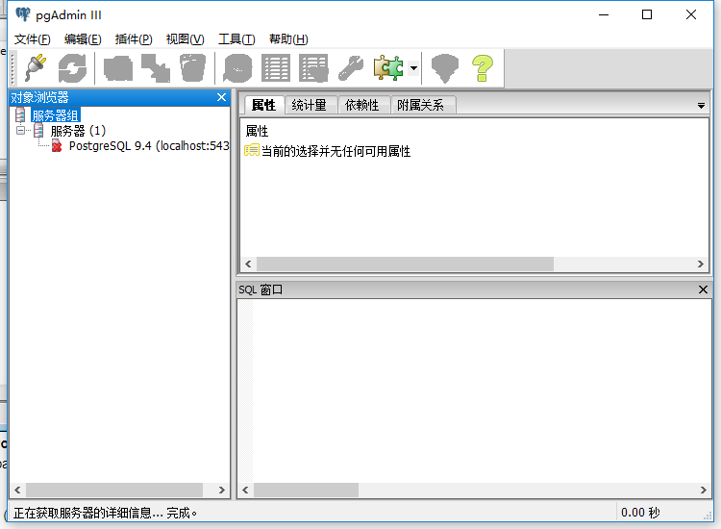Click the pgAdmin III elephant title icon

click(x=22, y=14)
